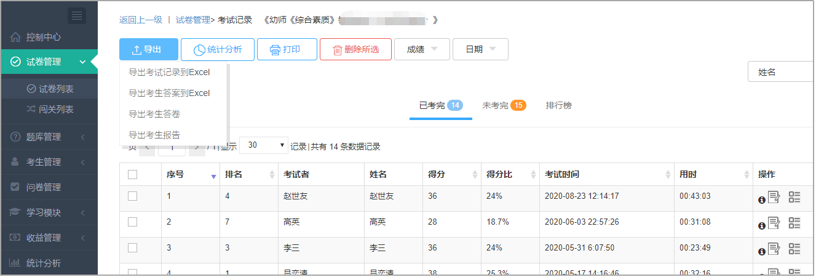Click the info icon in 李三's row
Viewport: 816px width, 277px height.
762,251
